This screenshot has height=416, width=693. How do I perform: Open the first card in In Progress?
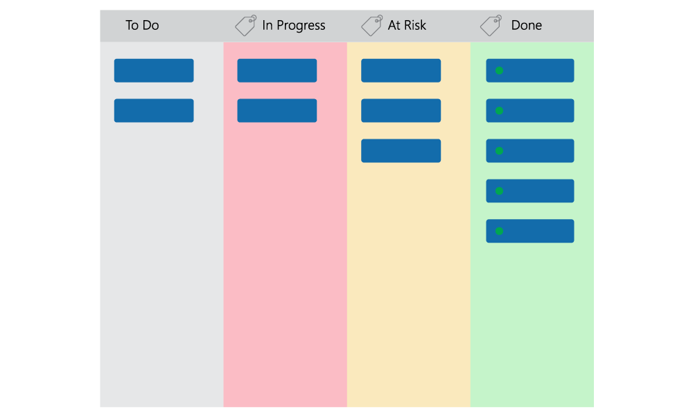[277, 71]
